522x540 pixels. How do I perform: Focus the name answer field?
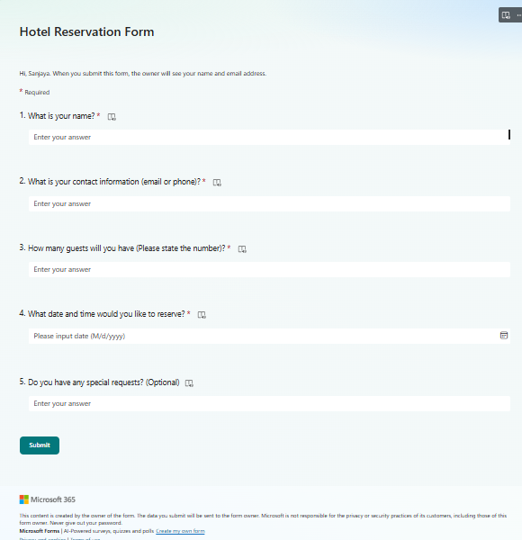(x=269, y=137)
